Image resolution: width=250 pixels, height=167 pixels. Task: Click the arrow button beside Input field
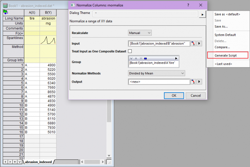(199, 44)
